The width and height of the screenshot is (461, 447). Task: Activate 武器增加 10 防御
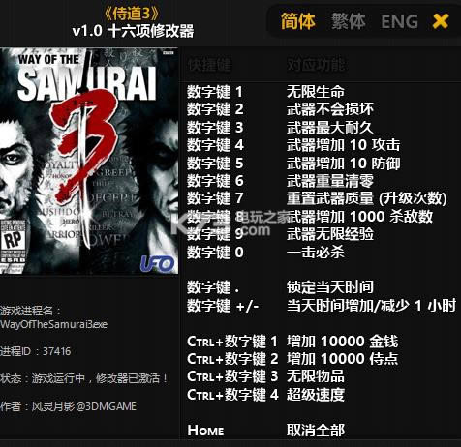coord(343,163)
